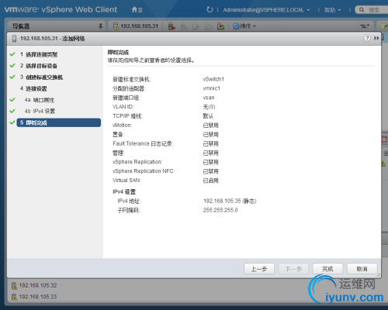Screen dimensions: 388x310
Task: Click the search field in header
Action: pyautogui.click(x=372, y=10)
